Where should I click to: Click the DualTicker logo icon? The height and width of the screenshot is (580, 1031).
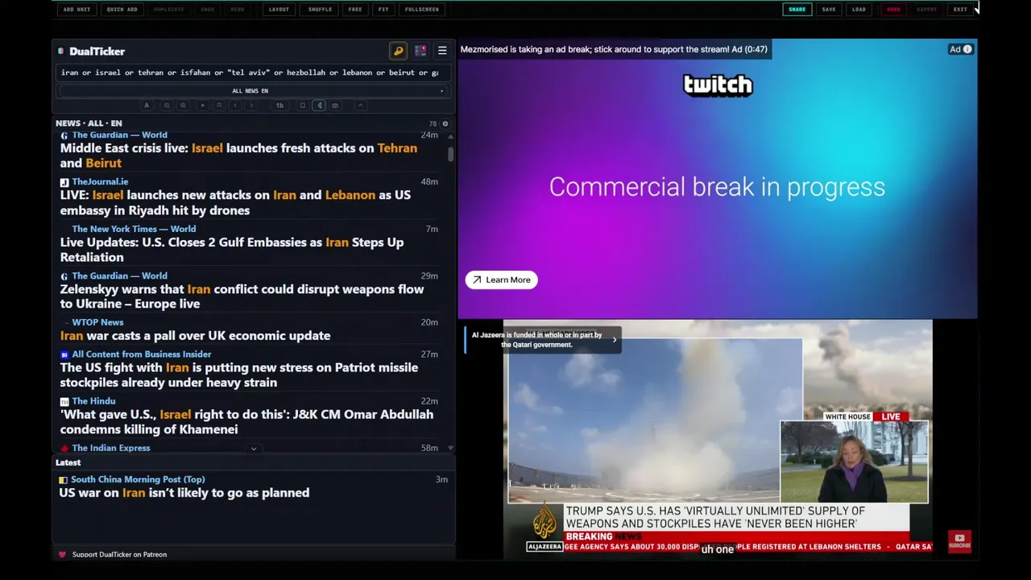point(61,52)
